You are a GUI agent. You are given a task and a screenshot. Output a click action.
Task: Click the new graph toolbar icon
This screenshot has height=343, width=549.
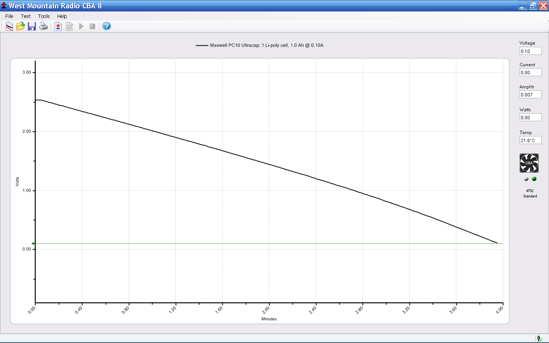pyautogui.click(x=9, y=26)
